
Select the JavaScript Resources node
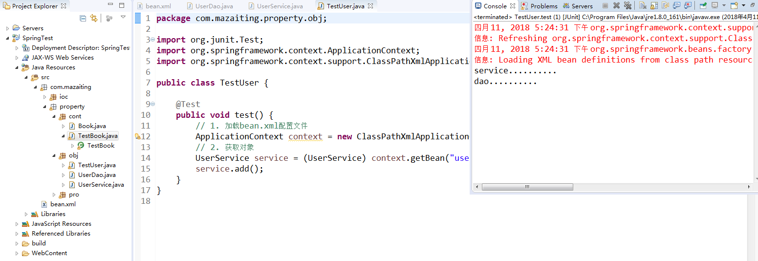[62, 224]
